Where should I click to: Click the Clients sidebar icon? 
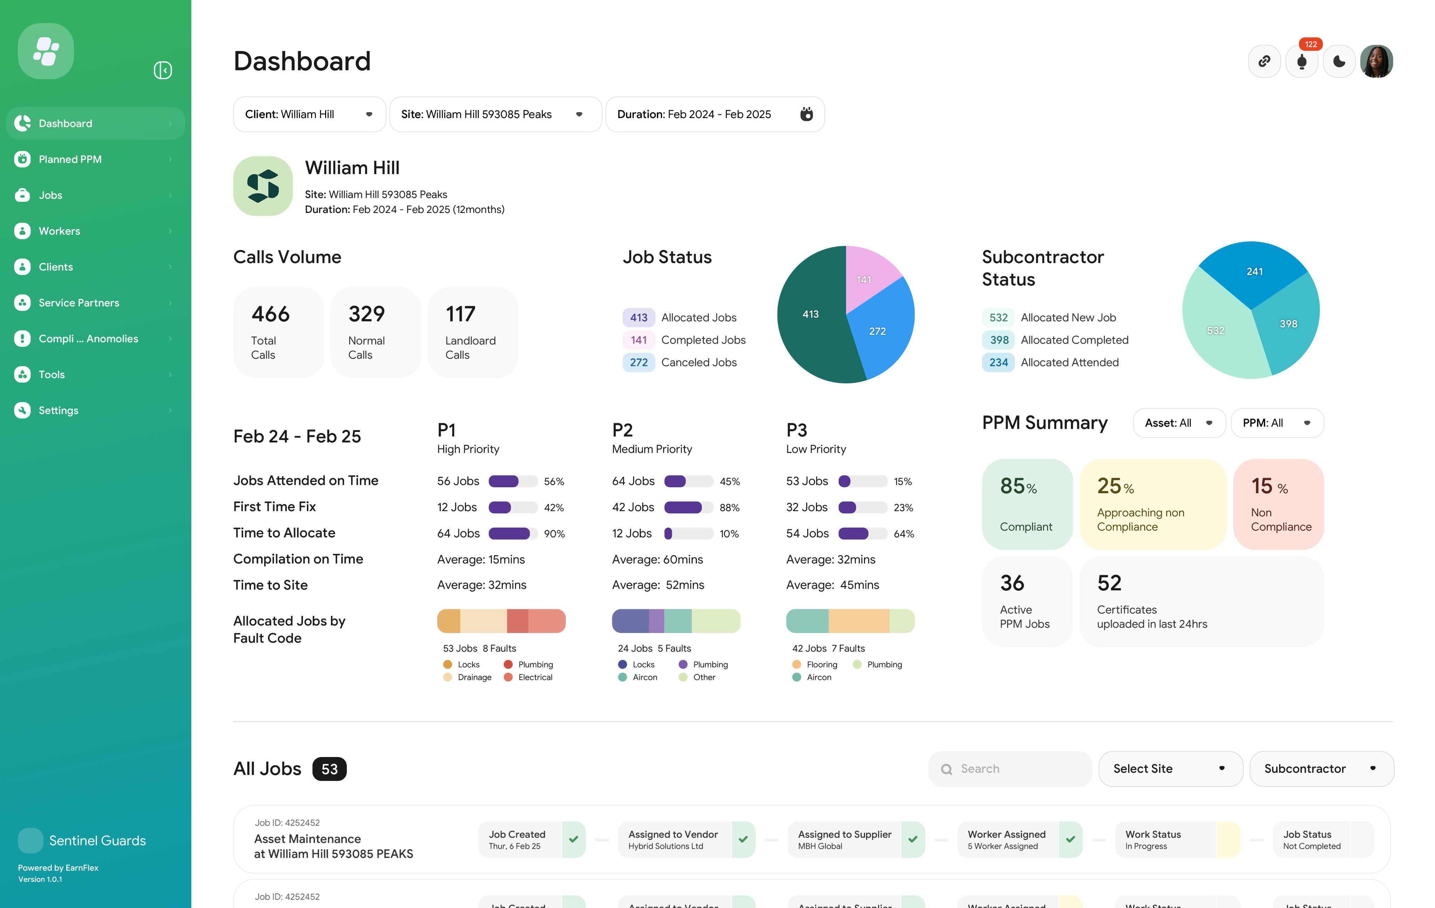pyautogui.click(x=23, y=267)
